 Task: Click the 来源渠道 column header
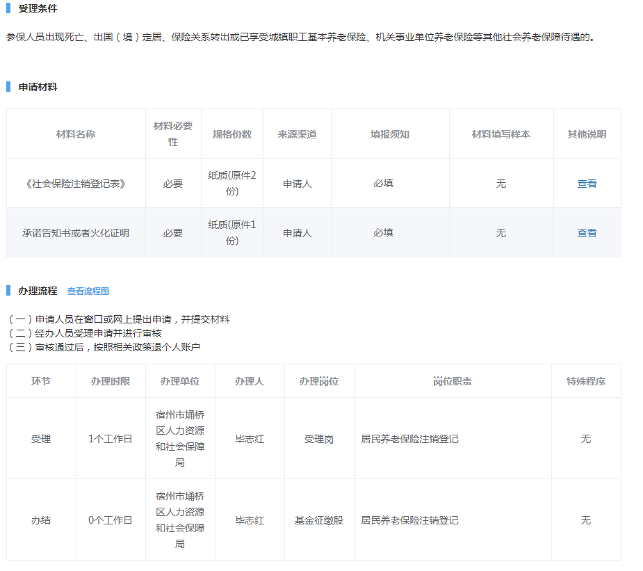point(297,134)
